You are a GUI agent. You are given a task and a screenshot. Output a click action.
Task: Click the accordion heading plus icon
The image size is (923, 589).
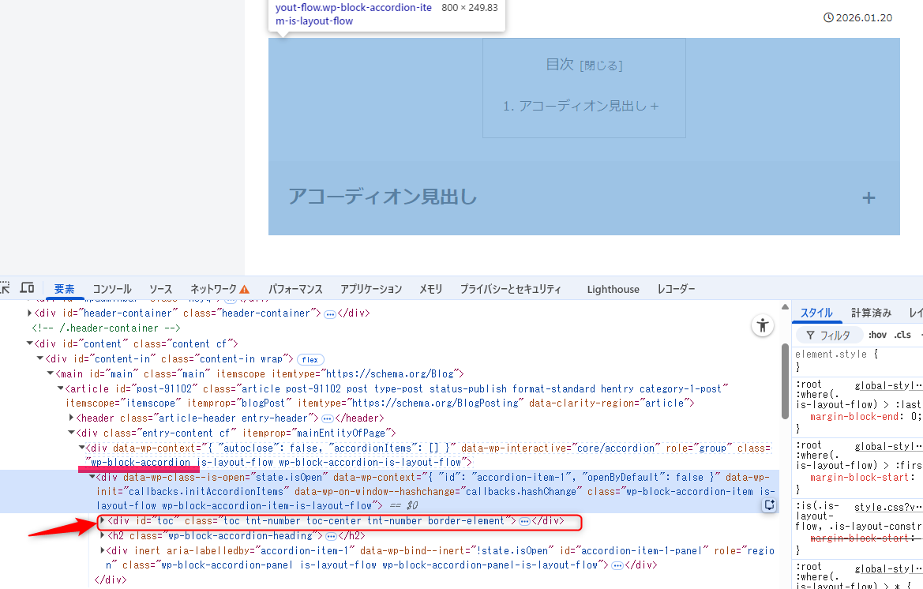(x=869, y=197)
